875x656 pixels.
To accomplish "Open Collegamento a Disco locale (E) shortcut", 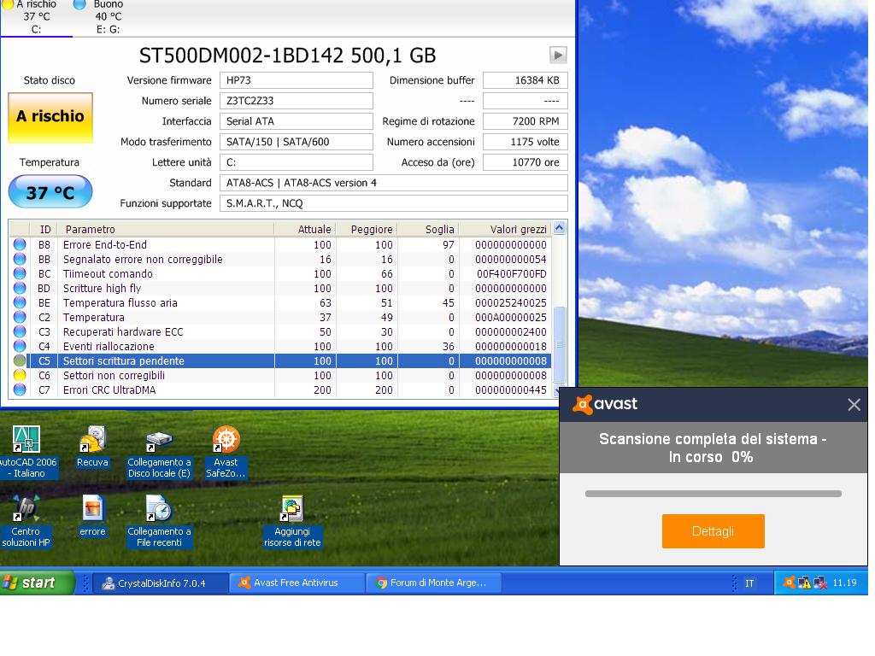I will click(159, 440).
